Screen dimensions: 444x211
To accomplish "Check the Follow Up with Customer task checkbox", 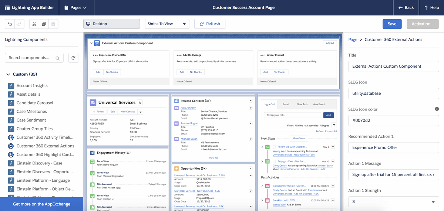I will (274, 147).
